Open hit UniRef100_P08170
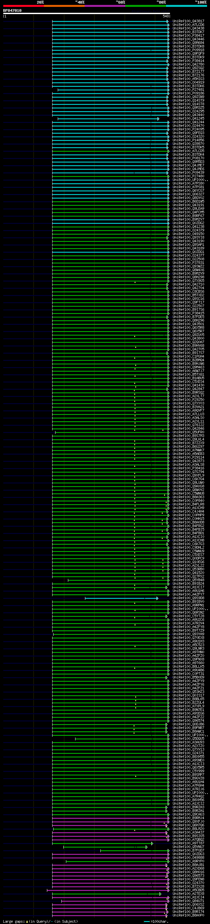Screen dimensions: 210x924 point(188,158)
